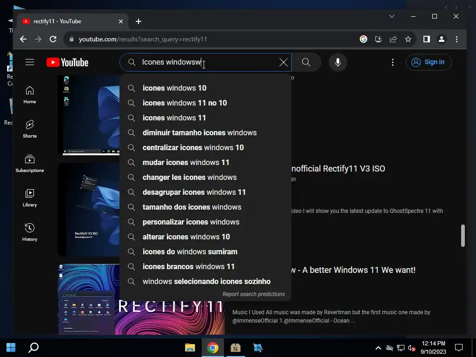Screen dimensions: 476x357
Task: Pick 'changer les icones windows' suggestion
Action: tap(205, 177)
